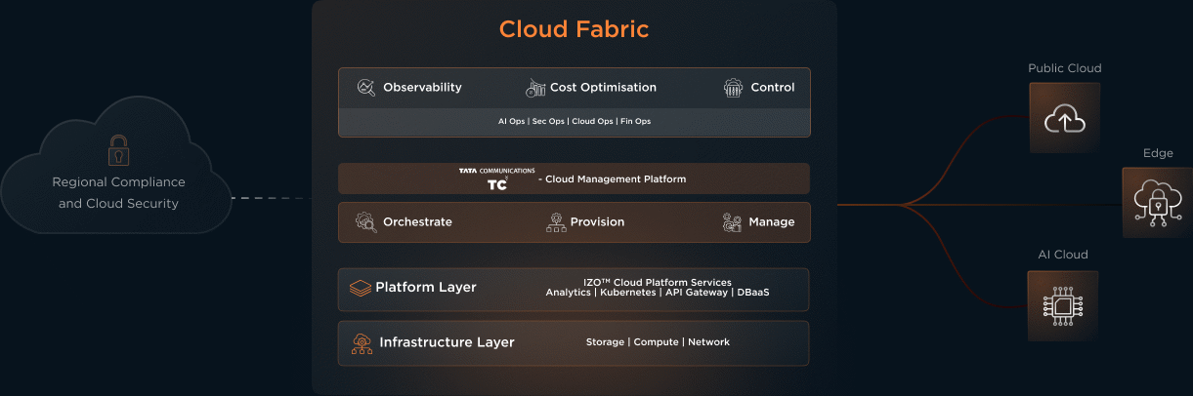Click the Cost Optimisation label
The height and width of the screenshot is (396, 1193).
[603, 88]
